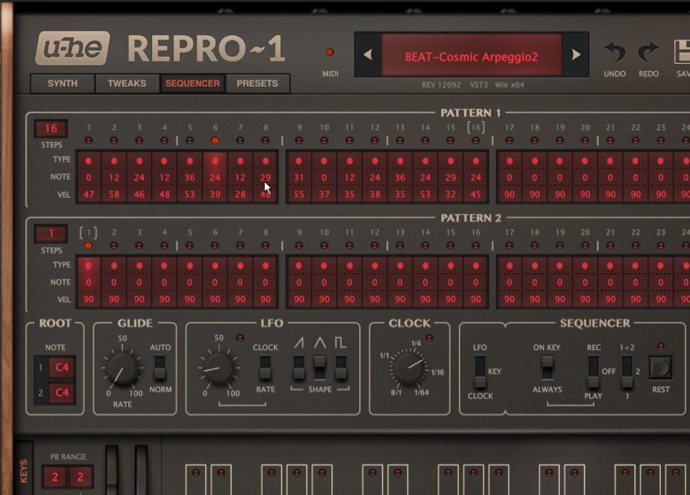Select the SEQUENCER tab
690x495 pixels.
tap(192, 84)
